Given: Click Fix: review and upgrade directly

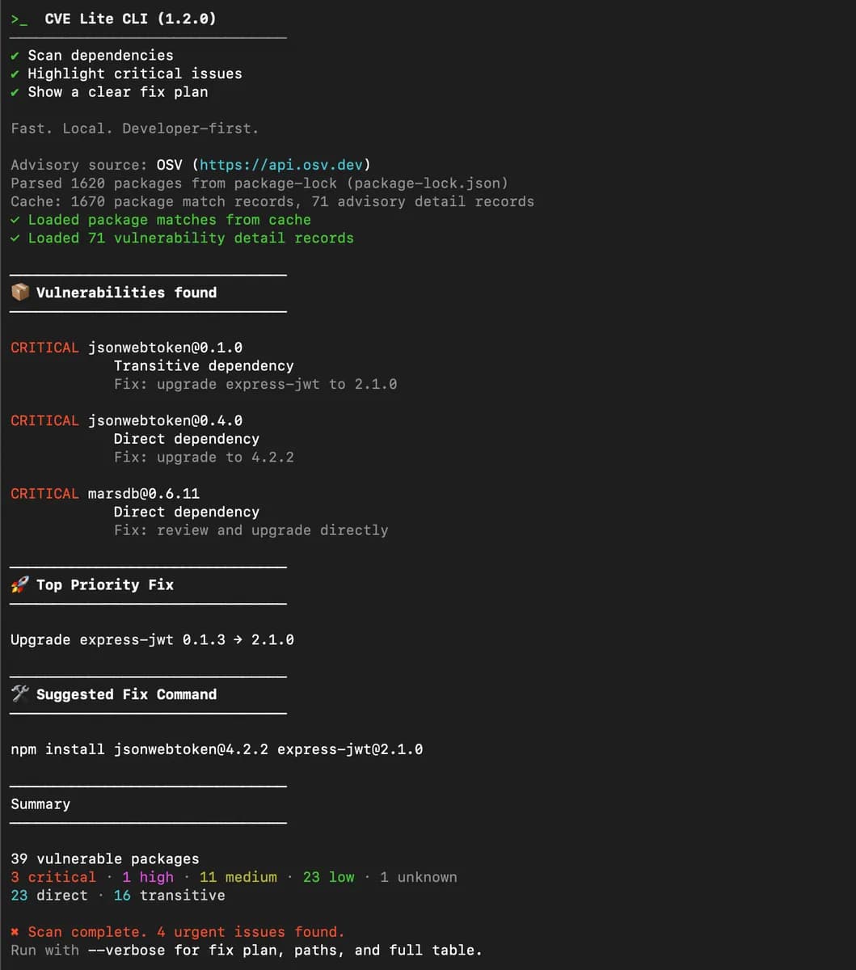Looking at the screenshot, I should coord(251,530).
